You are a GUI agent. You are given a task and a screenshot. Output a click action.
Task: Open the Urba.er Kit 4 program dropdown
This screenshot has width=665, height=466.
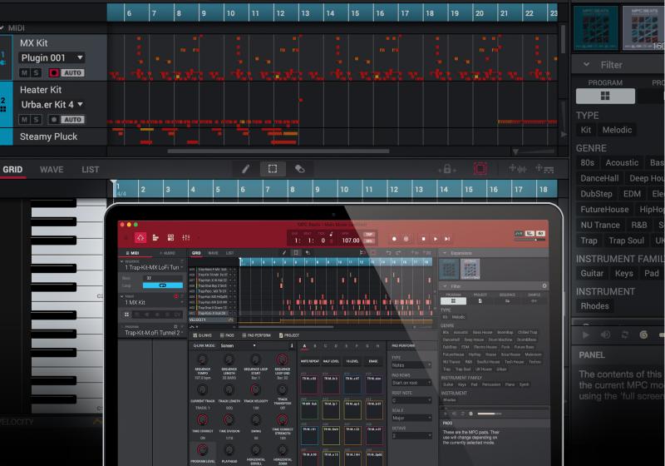point(52,104)
